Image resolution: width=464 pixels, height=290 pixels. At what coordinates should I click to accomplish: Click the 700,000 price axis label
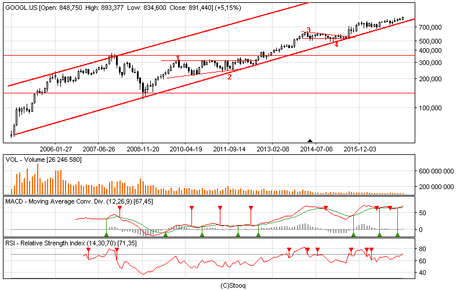pos(430,27)
